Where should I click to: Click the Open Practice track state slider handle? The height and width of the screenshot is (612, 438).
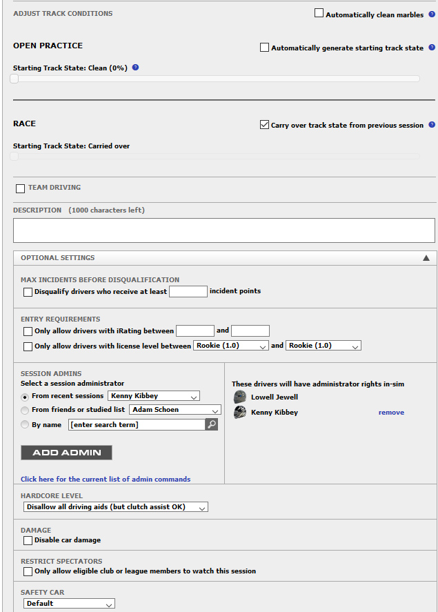14,79
